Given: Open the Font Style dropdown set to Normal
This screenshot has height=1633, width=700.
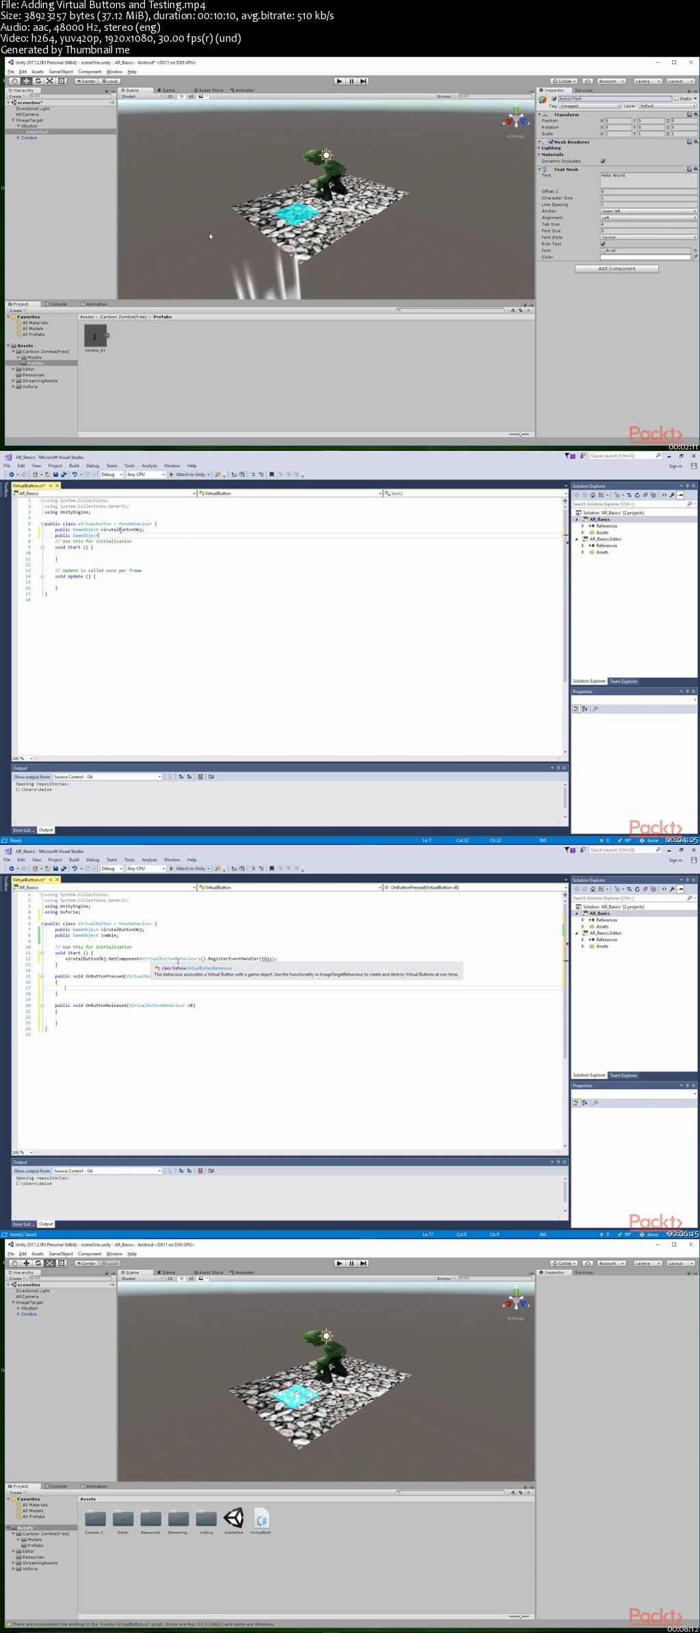Looking at the screenshot, I should tap(648, 237).
